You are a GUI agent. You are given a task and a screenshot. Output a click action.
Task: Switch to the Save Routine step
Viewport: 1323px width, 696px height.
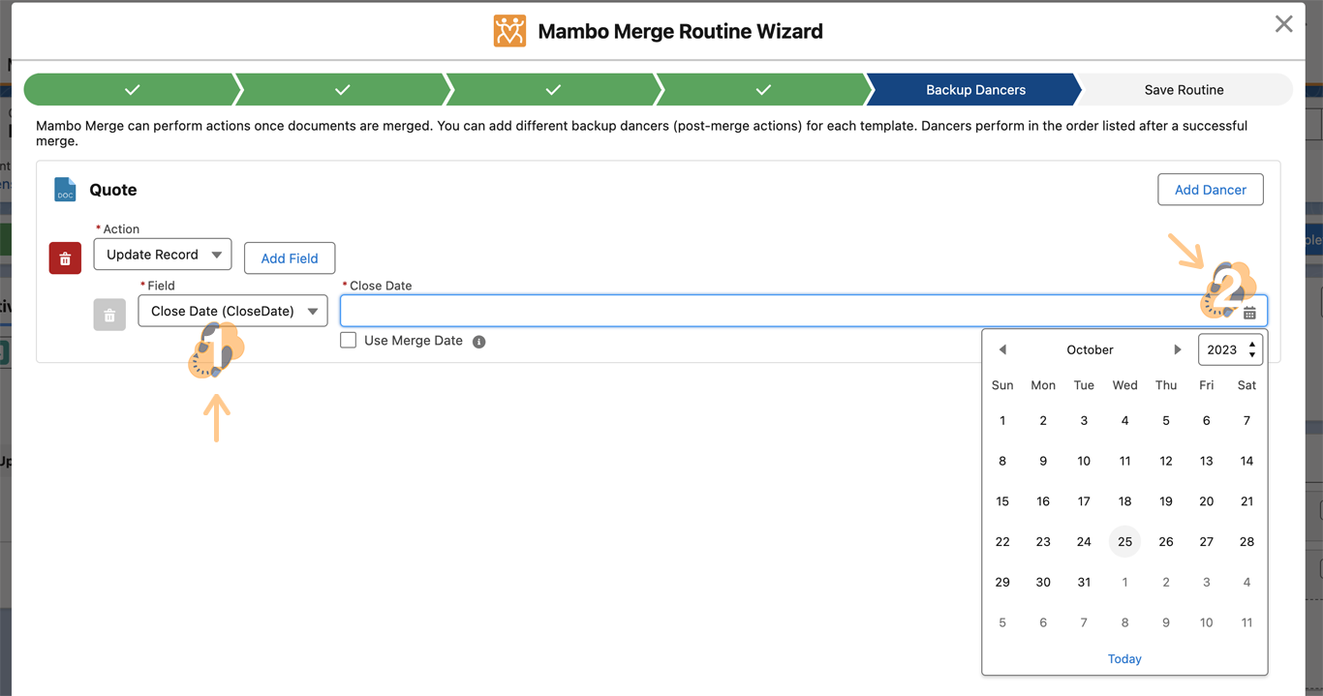(1184, 90)
